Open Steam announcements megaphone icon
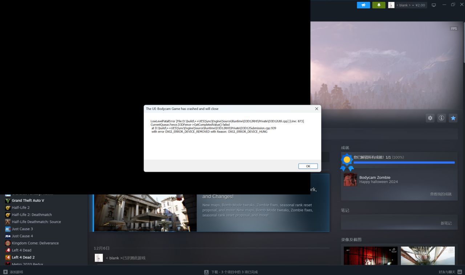Screen dimensions: 465x275 pyautogui.click(x=363, y=5)
